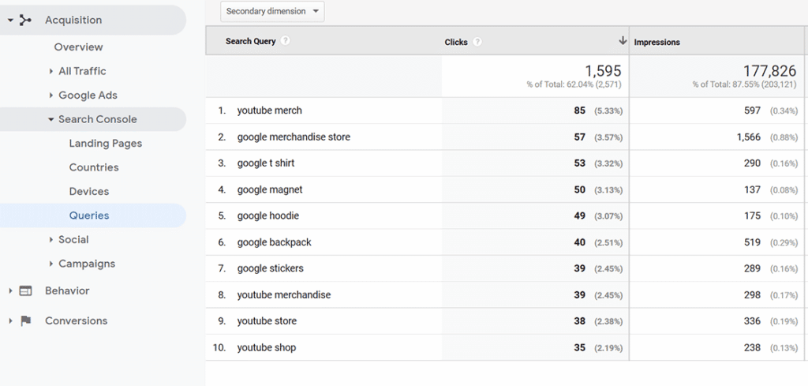Select the Acquisition menu label
The image size is (808, 386).
(x=73, y=20)
